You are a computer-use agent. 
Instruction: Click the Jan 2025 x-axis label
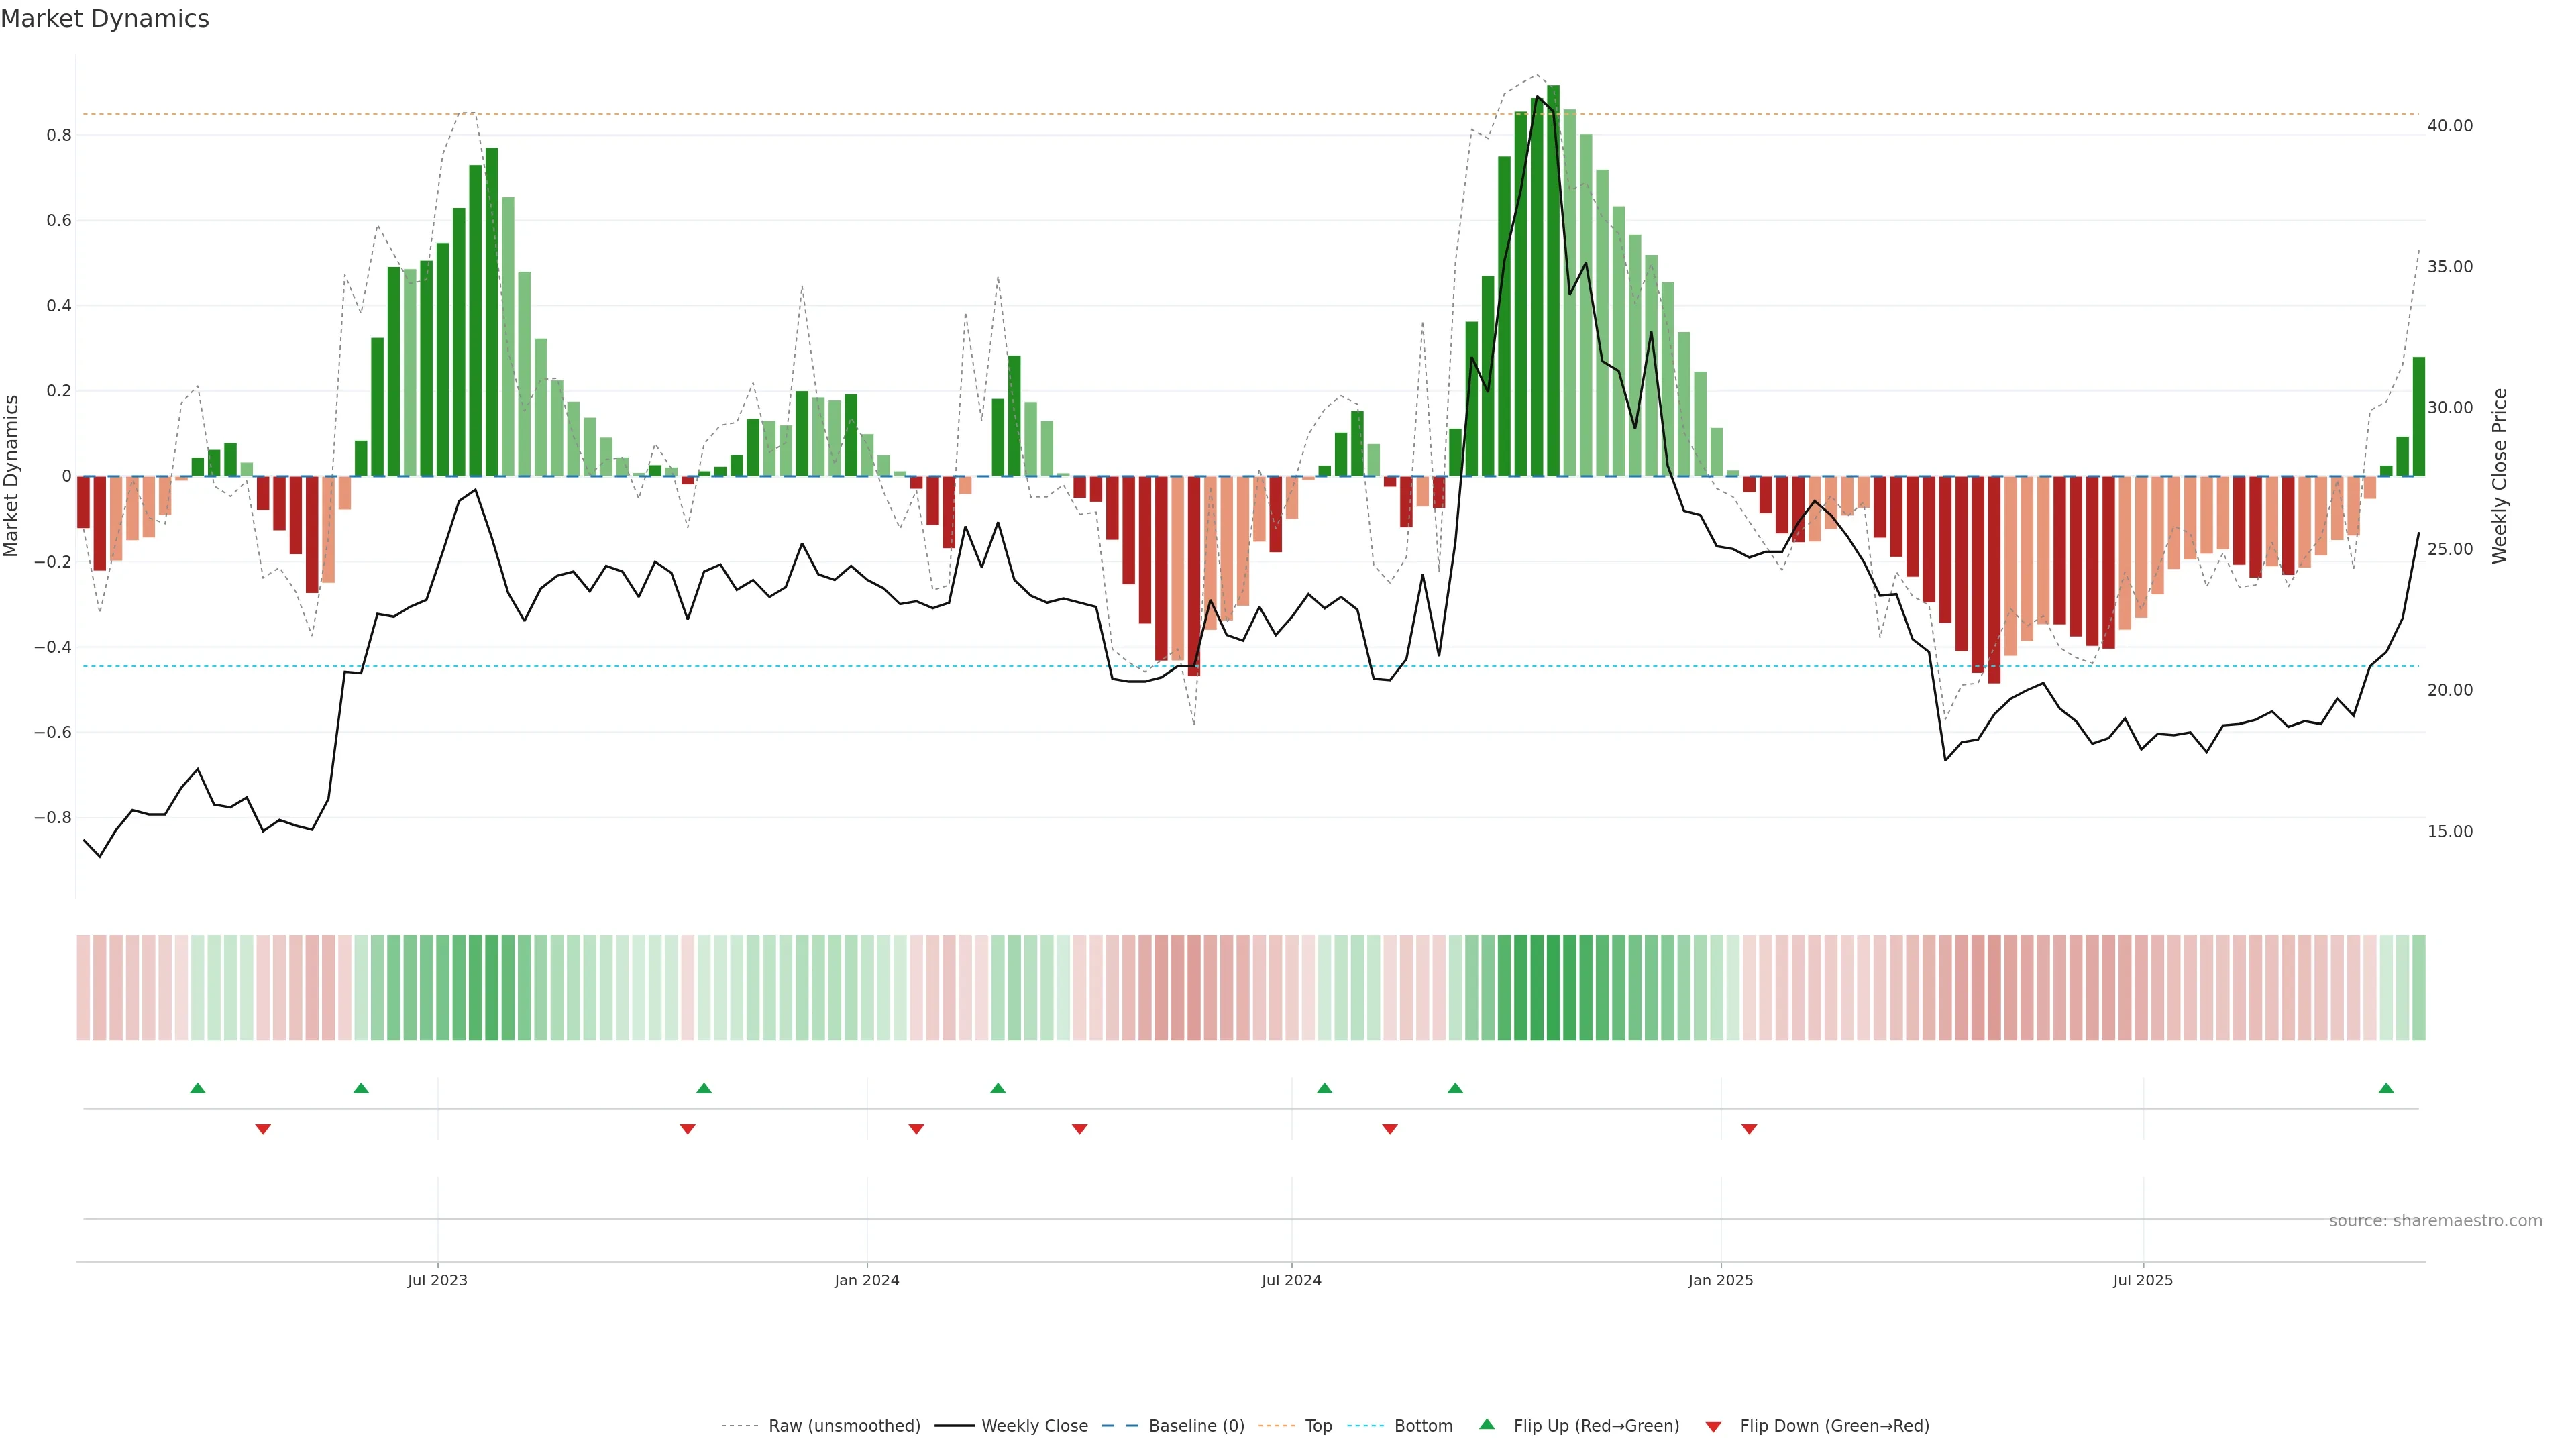[x=1720, y=1280]
